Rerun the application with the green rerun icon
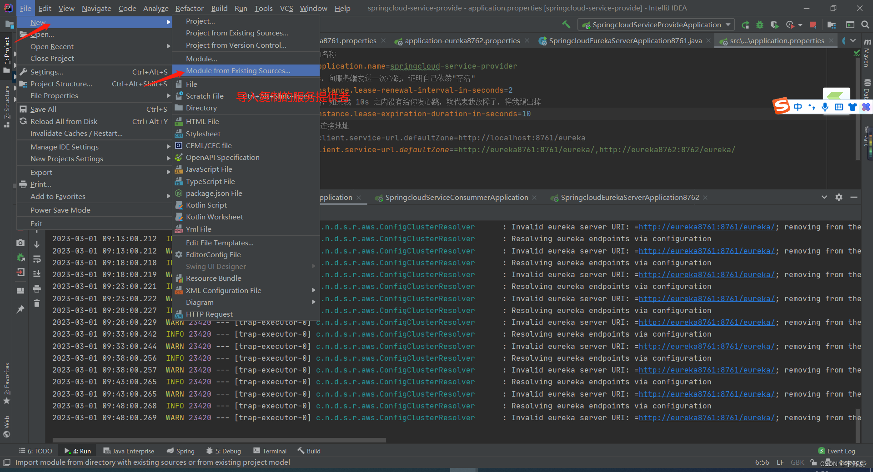This screenshot has width=873, height=472. pyautogui.click(x=745, y=25)
